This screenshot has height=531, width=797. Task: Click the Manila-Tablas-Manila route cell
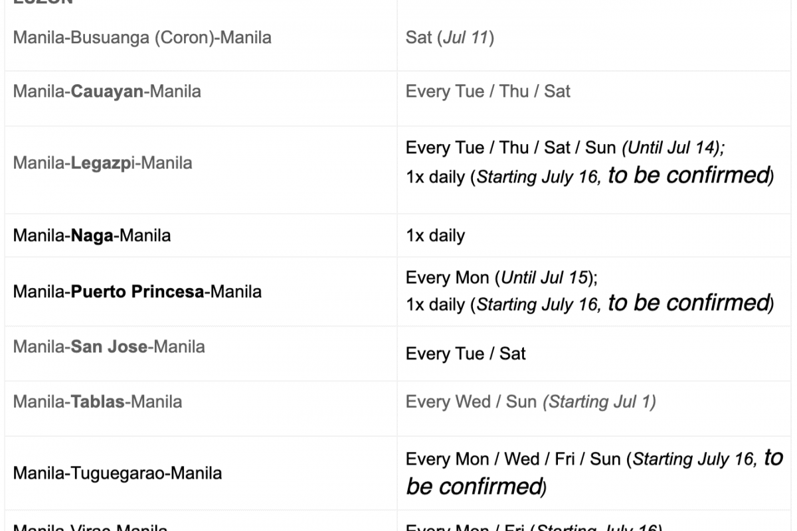click(97, 402)
